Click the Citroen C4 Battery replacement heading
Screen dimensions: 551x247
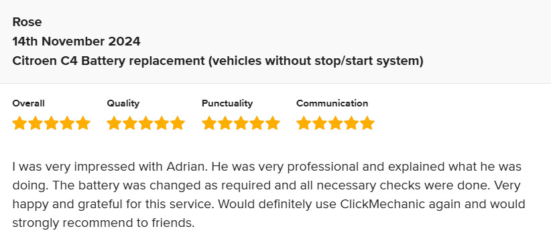pos(218,61)
